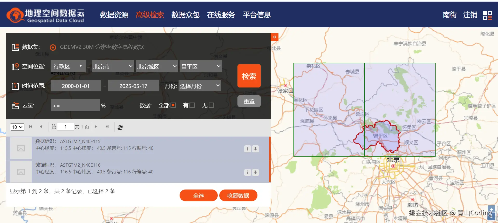This screenshot has width=498, height=223.
Task: Click the 共 1 页 page count text
Action: (x=82, y=127)
